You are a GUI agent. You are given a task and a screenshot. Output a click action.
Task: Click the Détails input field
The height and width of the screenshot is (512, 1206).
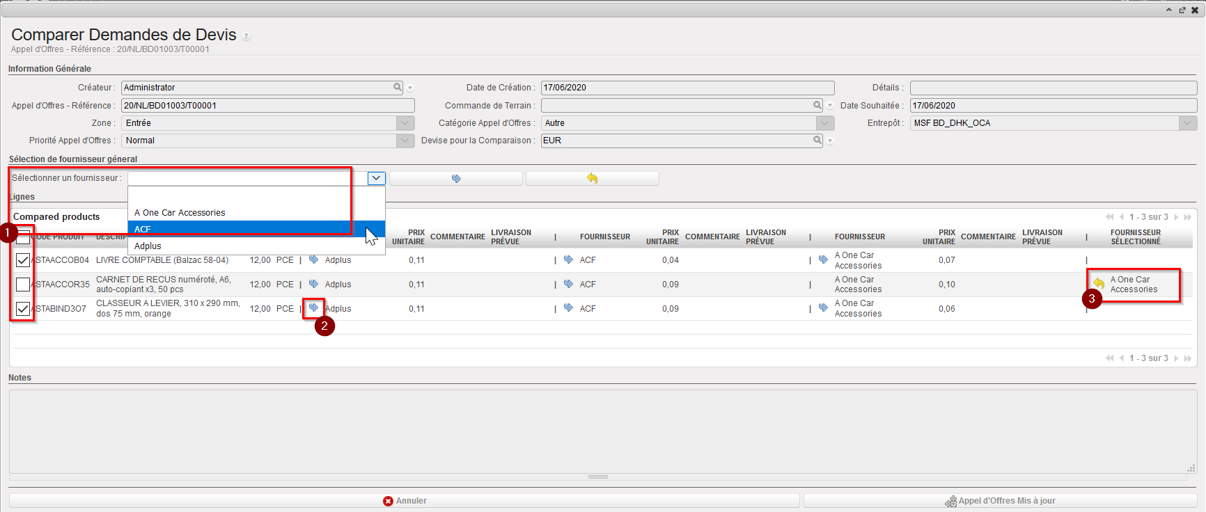point(1053,88)
